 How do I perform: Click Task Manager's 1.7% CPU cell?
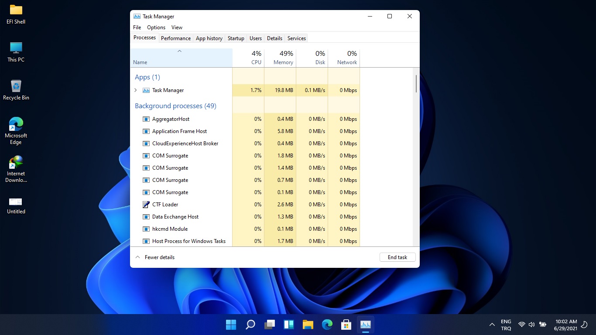248,90
